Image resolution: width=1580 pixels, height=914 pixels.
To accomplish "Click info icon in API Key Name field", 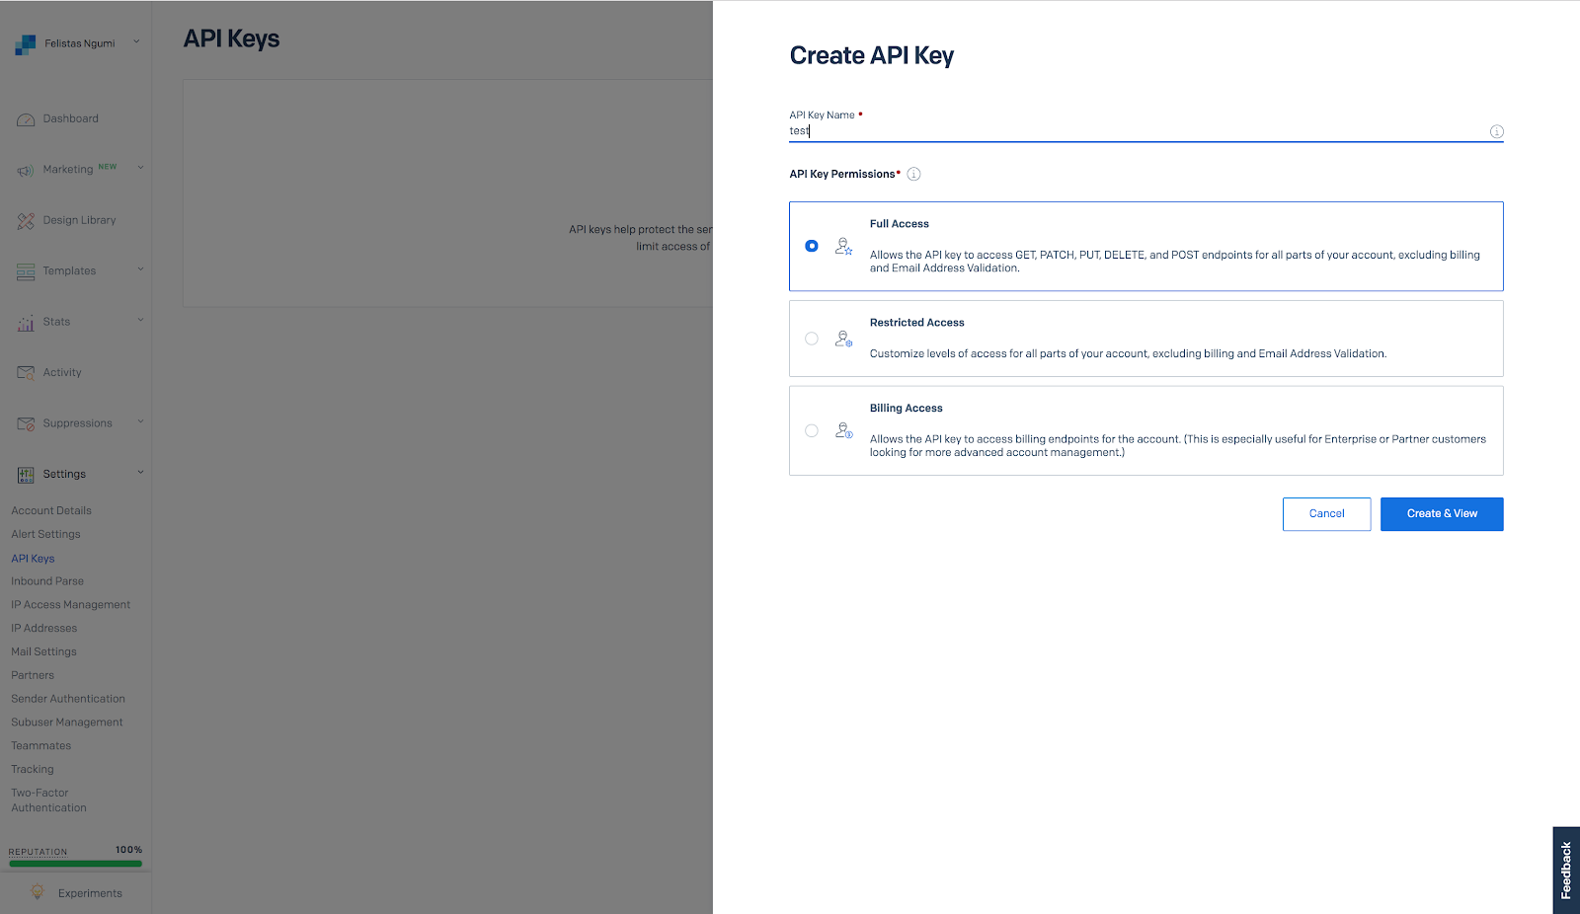I will tap(1497, 131).
